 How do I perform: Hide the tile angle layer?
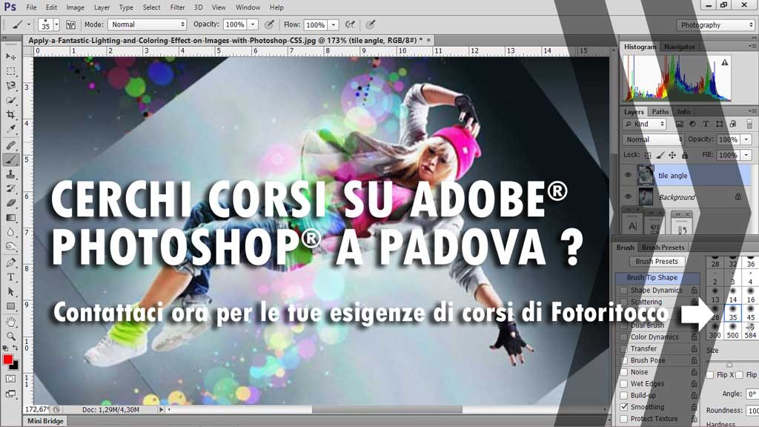point(629,175)
